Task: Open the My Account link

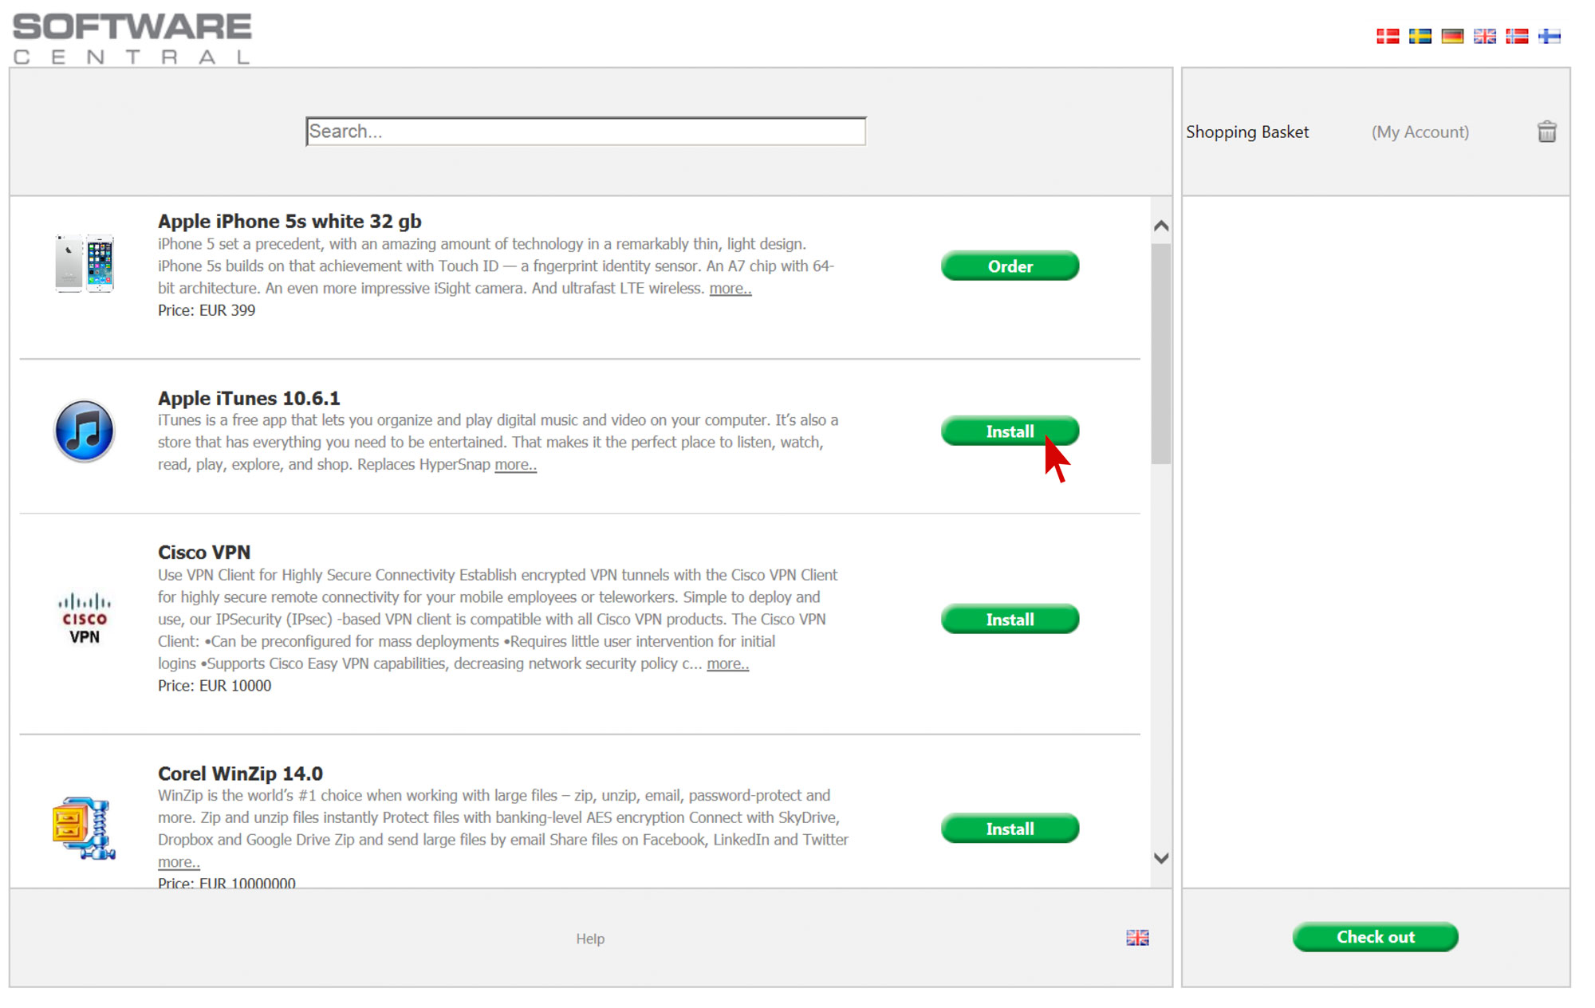Action: (1420, 132)
